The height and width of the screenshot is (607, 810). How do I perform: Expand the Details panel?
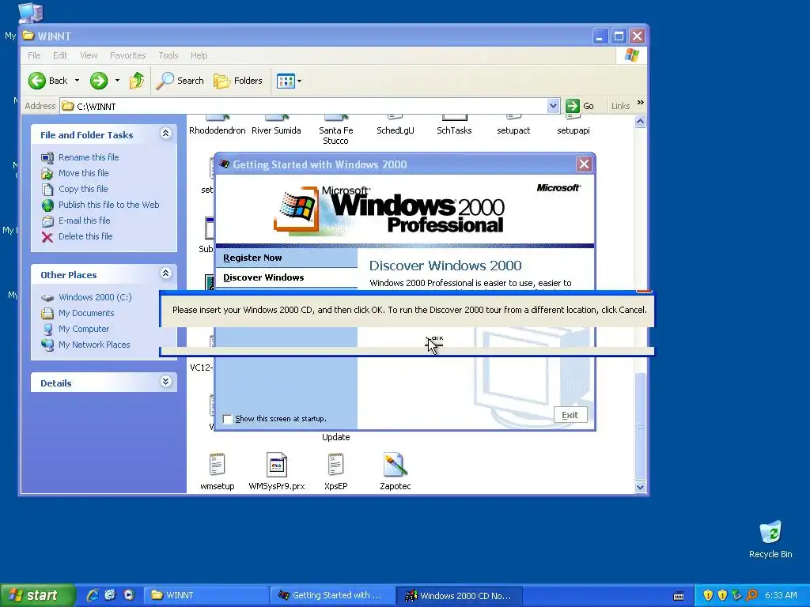coord(165,382)
